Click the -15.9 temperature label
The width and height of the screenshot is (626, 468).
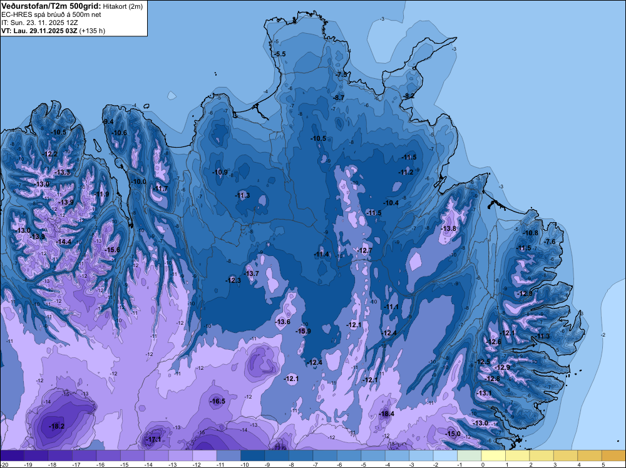point(303,331)
